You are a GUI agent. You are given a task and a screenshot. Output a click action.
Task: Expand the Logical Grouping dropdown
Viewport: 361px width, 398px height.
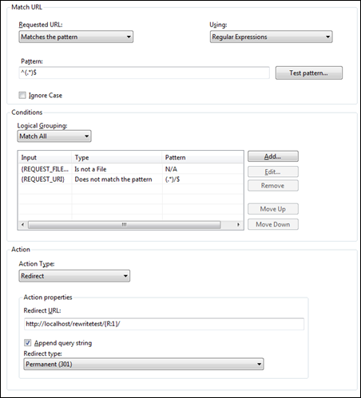(x=54, y=136)
